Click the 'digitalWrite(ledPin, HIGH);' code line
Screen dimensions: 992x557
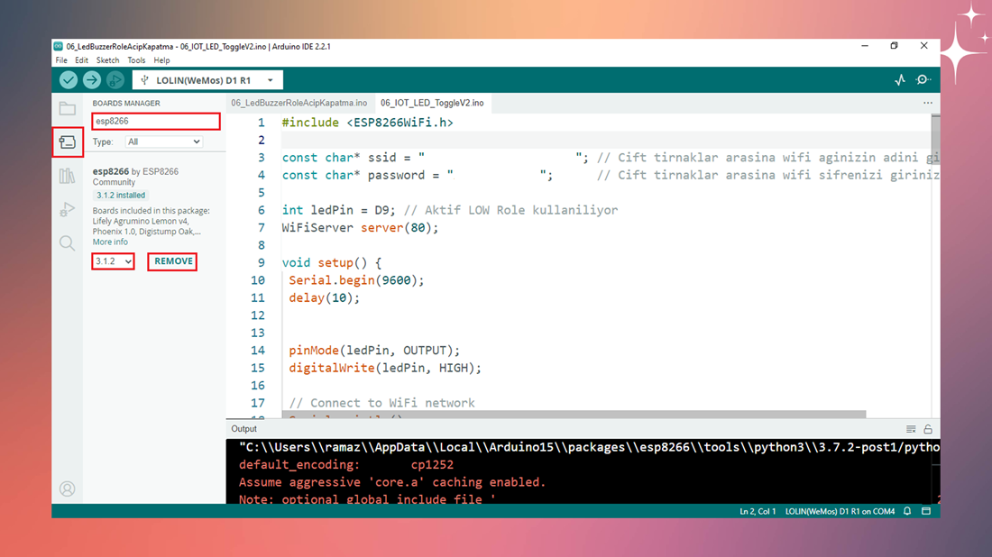click(x=385, y=368)
